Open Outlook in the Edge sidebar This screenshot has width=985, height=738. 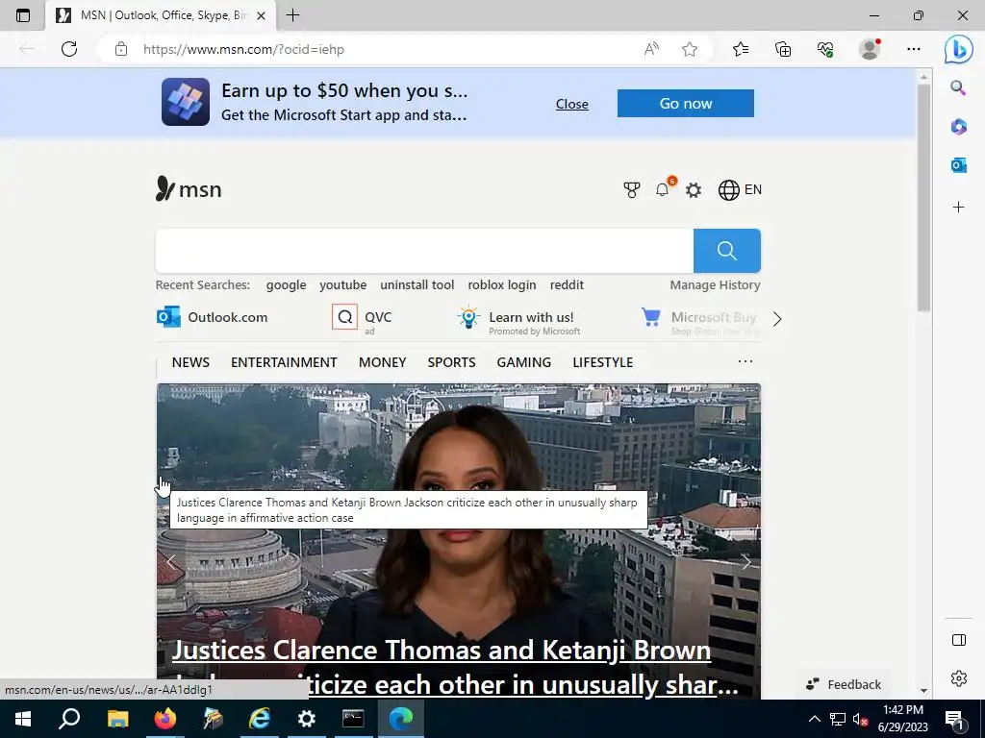coord(959,165)
